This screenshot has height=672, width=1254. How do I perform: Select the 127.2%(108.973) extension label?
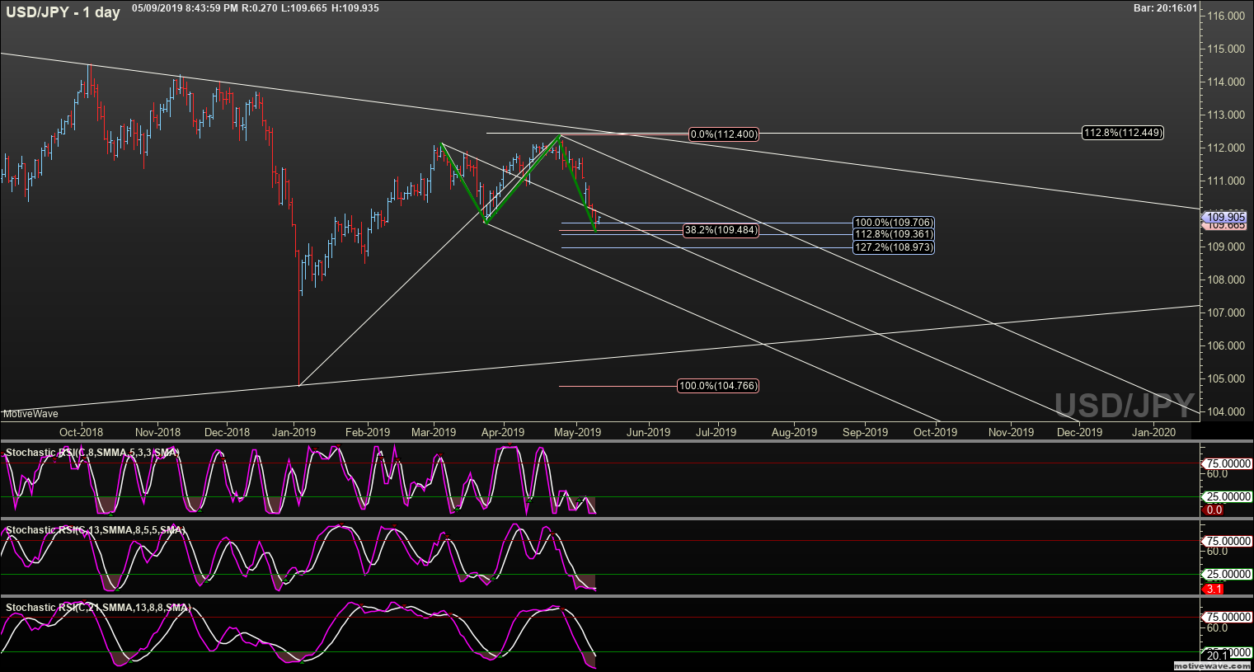(894, 247)
